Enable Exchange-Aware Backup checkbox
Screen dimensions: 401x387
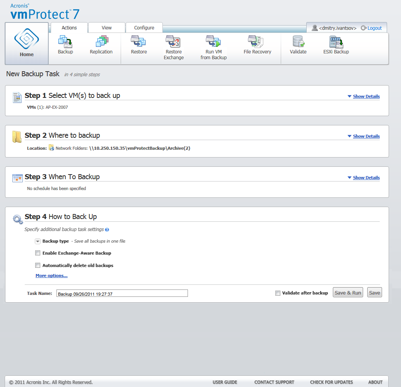point(38,253)
